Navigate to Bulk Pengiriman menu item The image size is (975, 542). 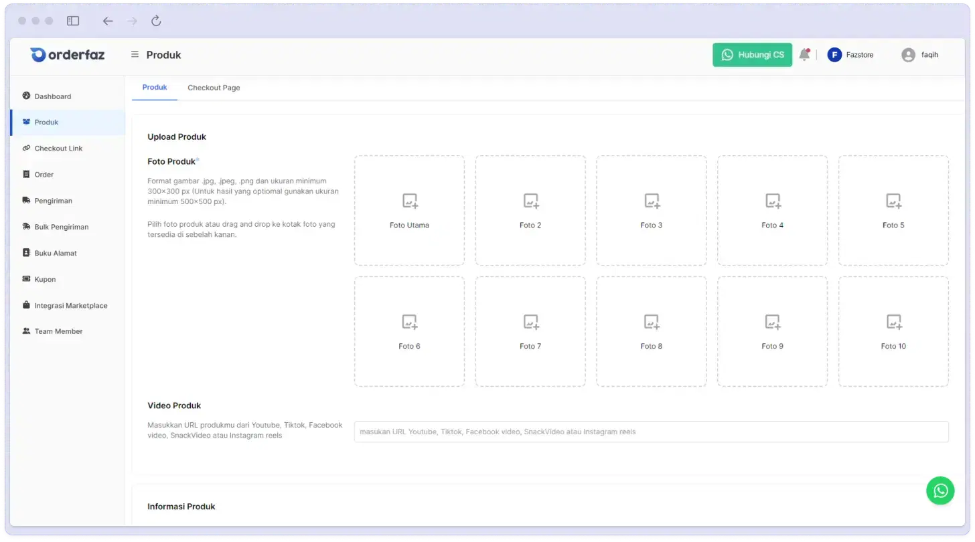(x=61, y=227)
